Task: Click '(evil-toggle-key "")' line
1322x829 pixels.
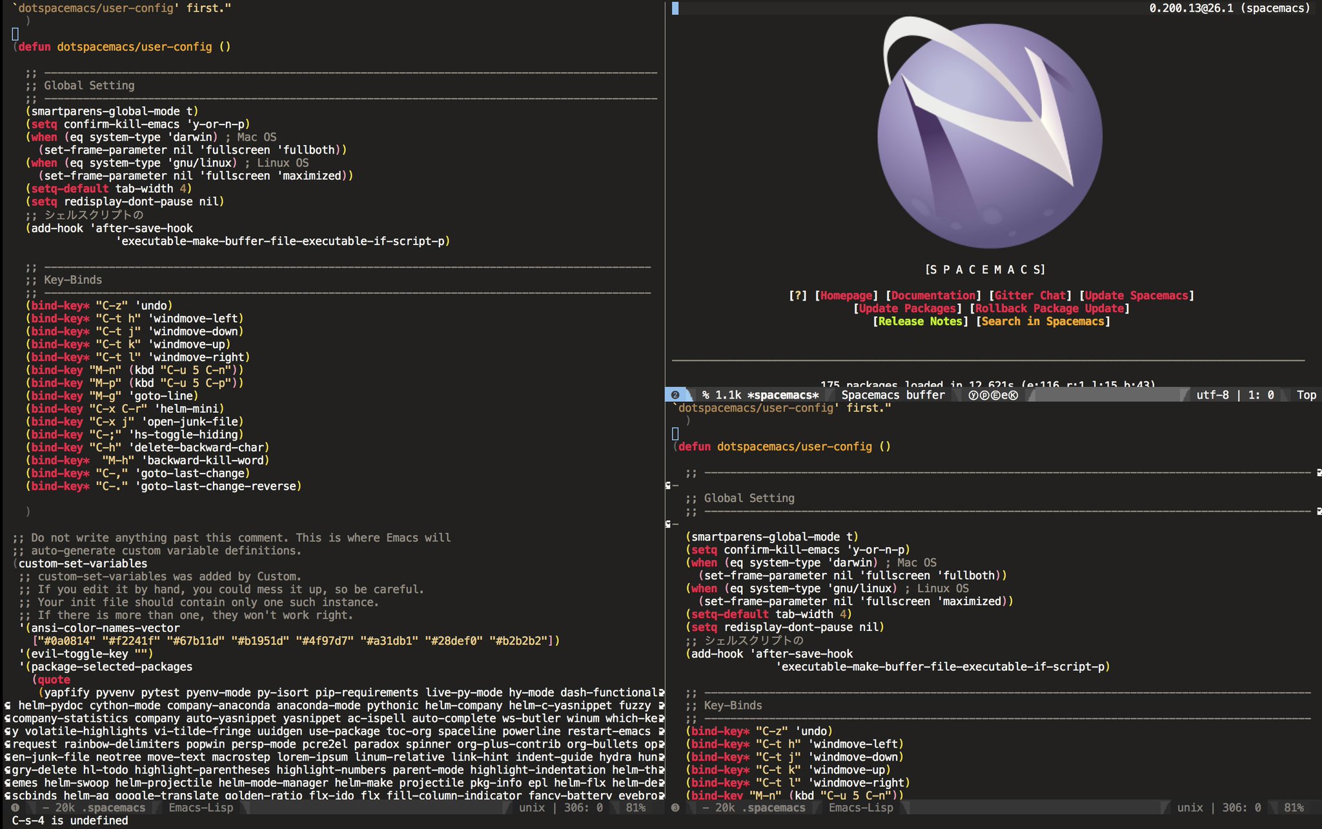Action: pyautogui.click(x=86, y=654)
